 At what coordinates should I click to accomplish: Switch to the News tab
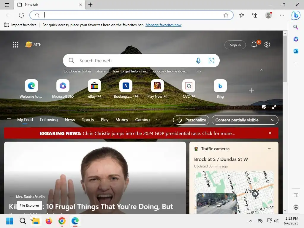point(70,120)
